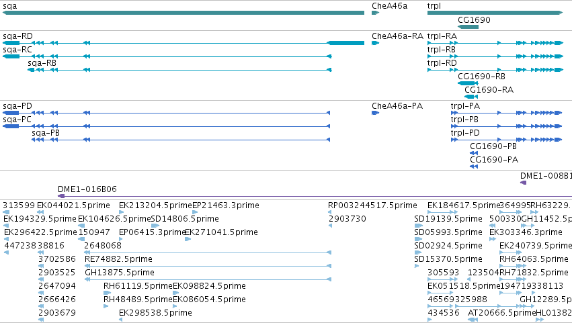The image size is (572, 323).
Task: Select the sqa-PC protein feature
Action: coord(166,126)
